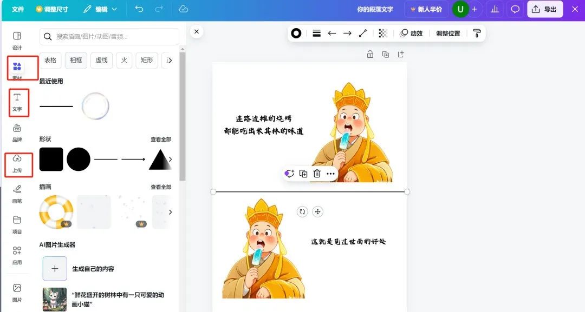Duplicate the current page
Screen dimensions: 585x312
386,55
